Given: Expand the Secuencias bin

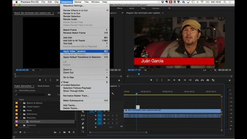Looking at the screenshot, I should [20, 125].
